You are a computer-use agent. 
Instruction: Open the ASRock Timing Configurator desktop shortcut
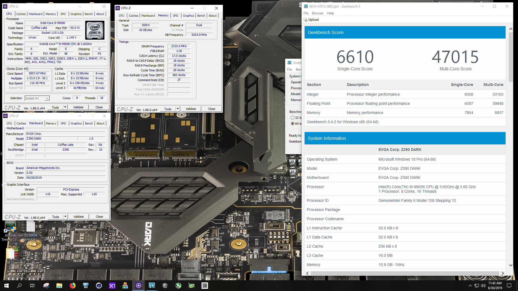point(10,231)
